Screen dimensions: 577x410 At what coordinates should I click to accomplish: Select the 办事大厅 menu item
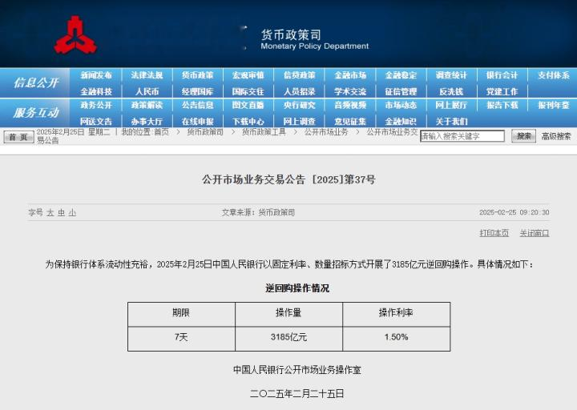pos(147,122)
